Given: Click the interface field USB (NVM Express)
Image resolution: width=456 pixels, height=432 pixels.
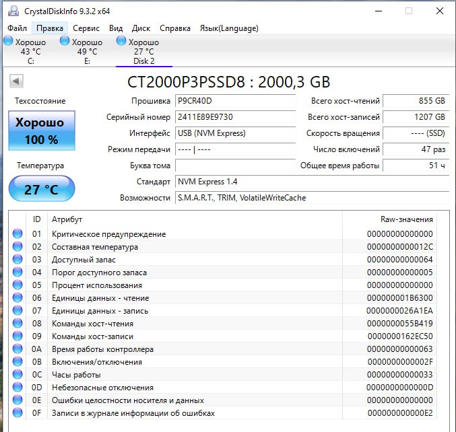Looking at the screenshot, I should pos(235,133).
